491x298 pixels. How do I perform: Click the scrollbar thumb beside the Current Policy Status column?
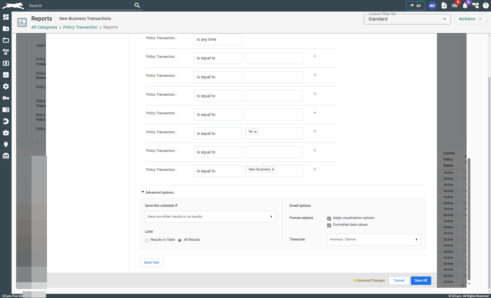pos(469,219)
